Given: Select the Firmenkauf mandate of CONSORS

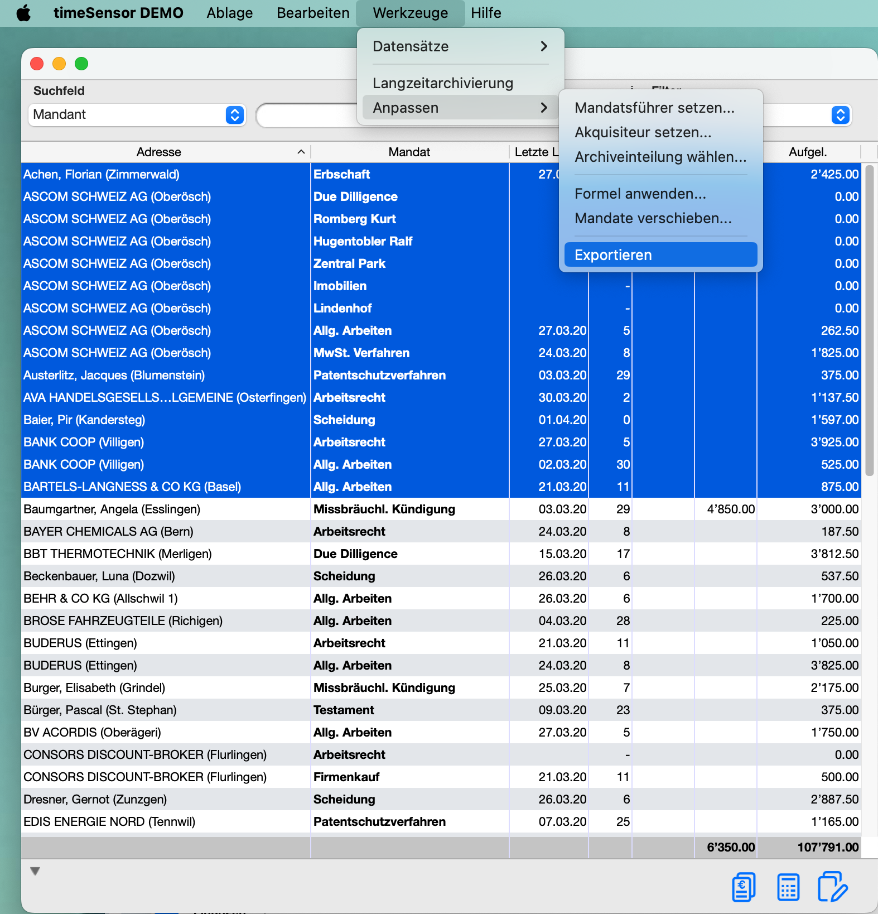Looking at the screenshot, I should coord(441,777).
